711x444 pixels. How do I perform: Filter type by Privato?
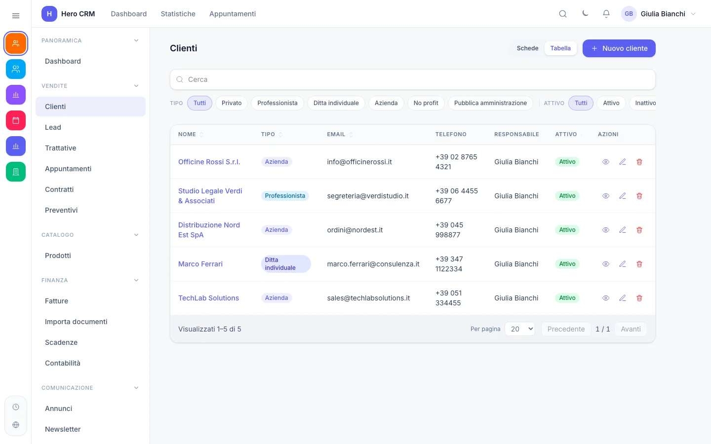tap(232, 103)
